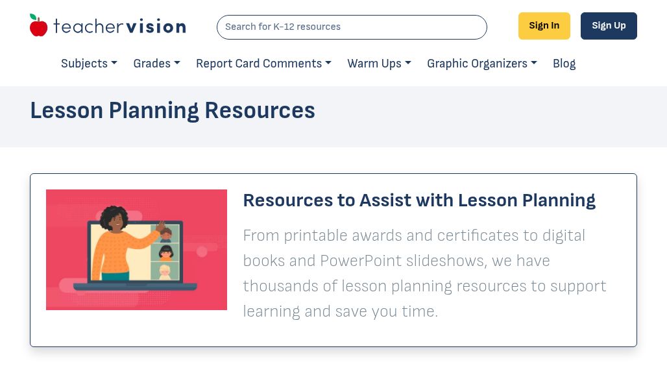Click the red apple icon in the logo
Viewport: 667px width, 375px height.
[39, 25]
